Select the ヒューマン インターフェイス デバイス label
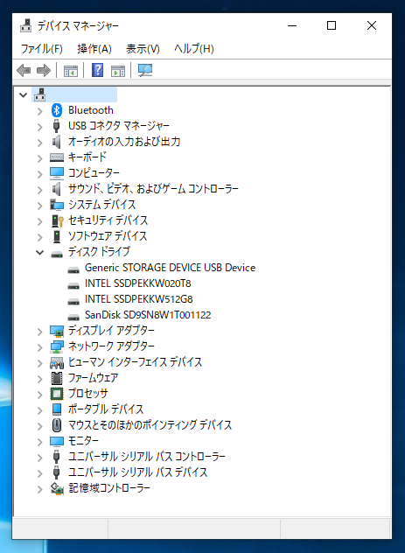Image resolution: width=405 pixels, height=553 pixels. pyautogui.click(x=135, y=362)
